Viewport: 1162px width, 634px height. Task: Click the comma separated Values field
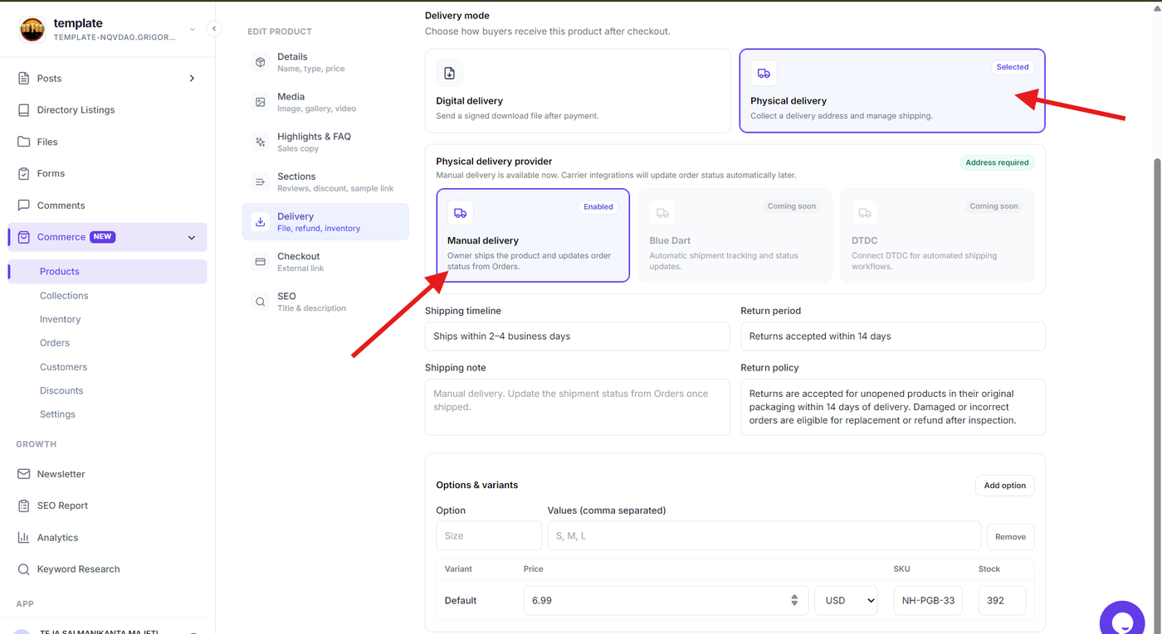pyautogui.click(x=764, y=535)
